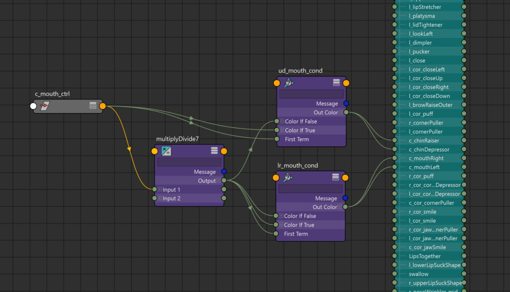Click the orange left master port of ud_mouth_cond

tap(277, 83)
